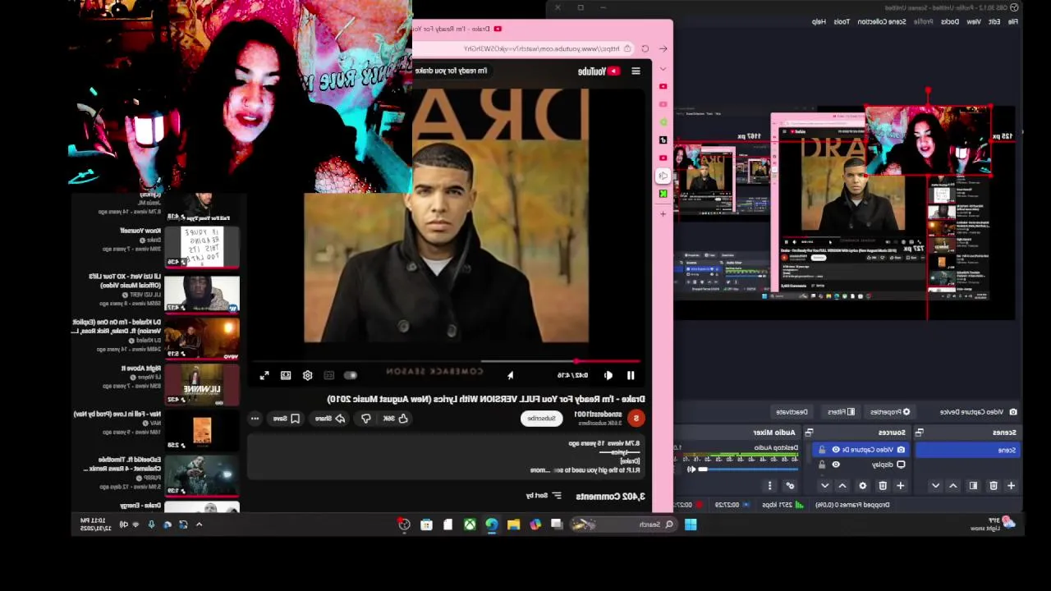Open the Right Above It video thumbnail
The height and width of the screenshot is (591, 1051).
pyautogui.click(x=202, y=384)
